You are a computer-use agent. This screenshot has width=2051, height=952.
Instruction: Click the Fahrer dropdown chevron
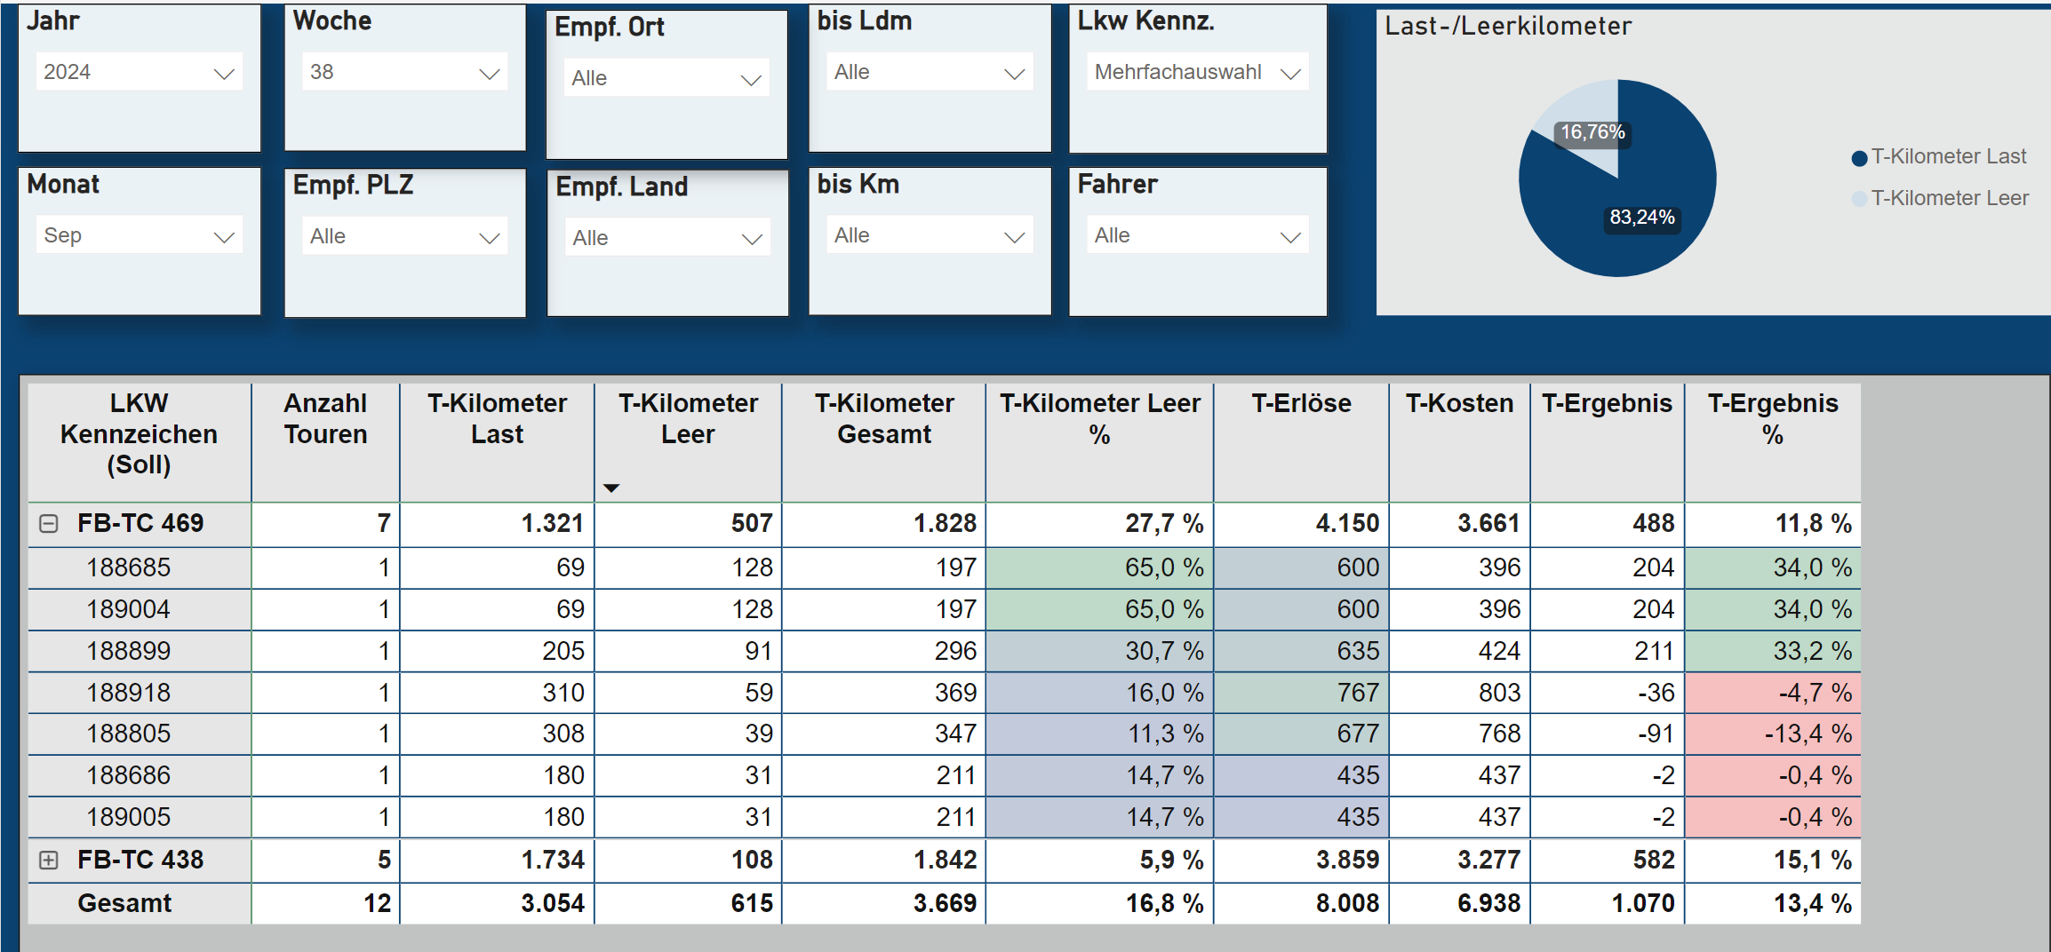tap(1289, 237)
